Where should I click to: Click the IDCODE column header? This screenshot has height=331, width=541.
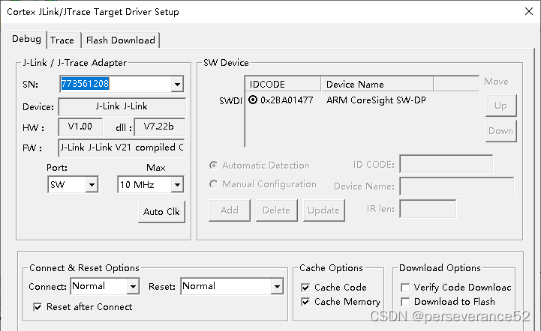point(283,85)
